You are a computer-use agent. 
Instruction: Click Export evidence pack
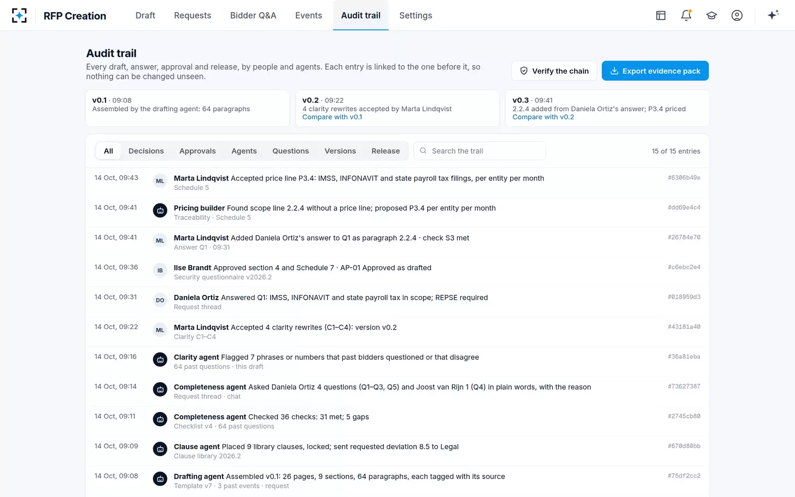click(x=655, y=71)
